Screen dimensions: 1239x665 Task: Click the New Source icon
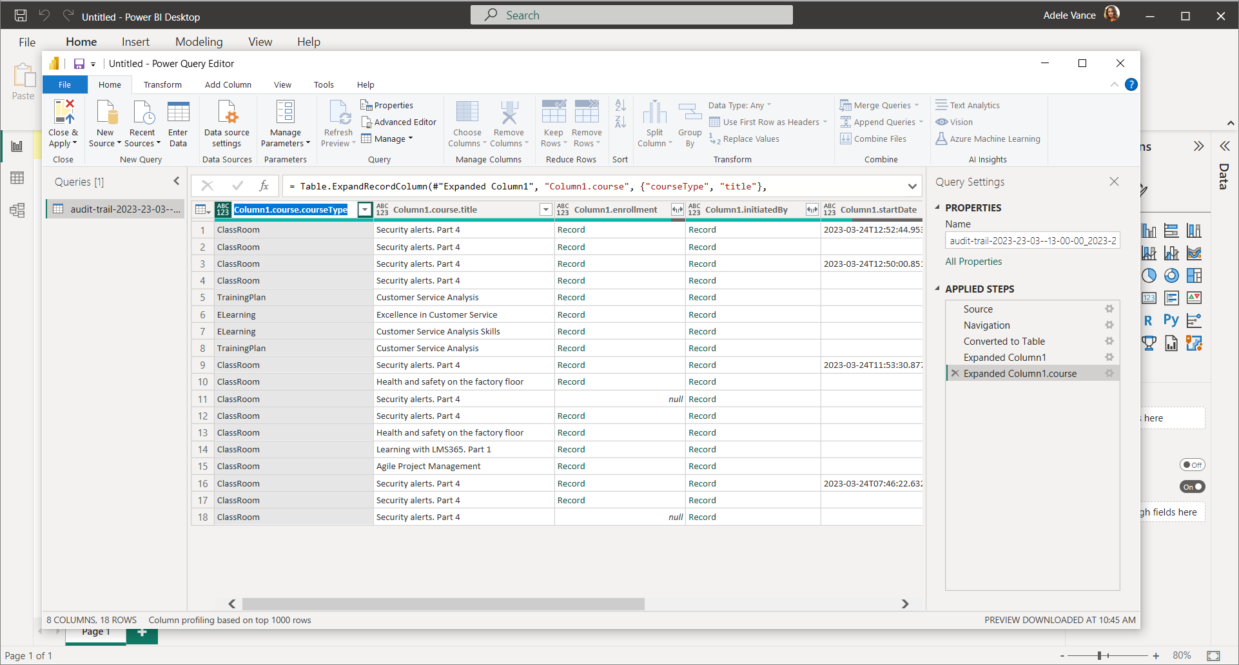(106, 112)
